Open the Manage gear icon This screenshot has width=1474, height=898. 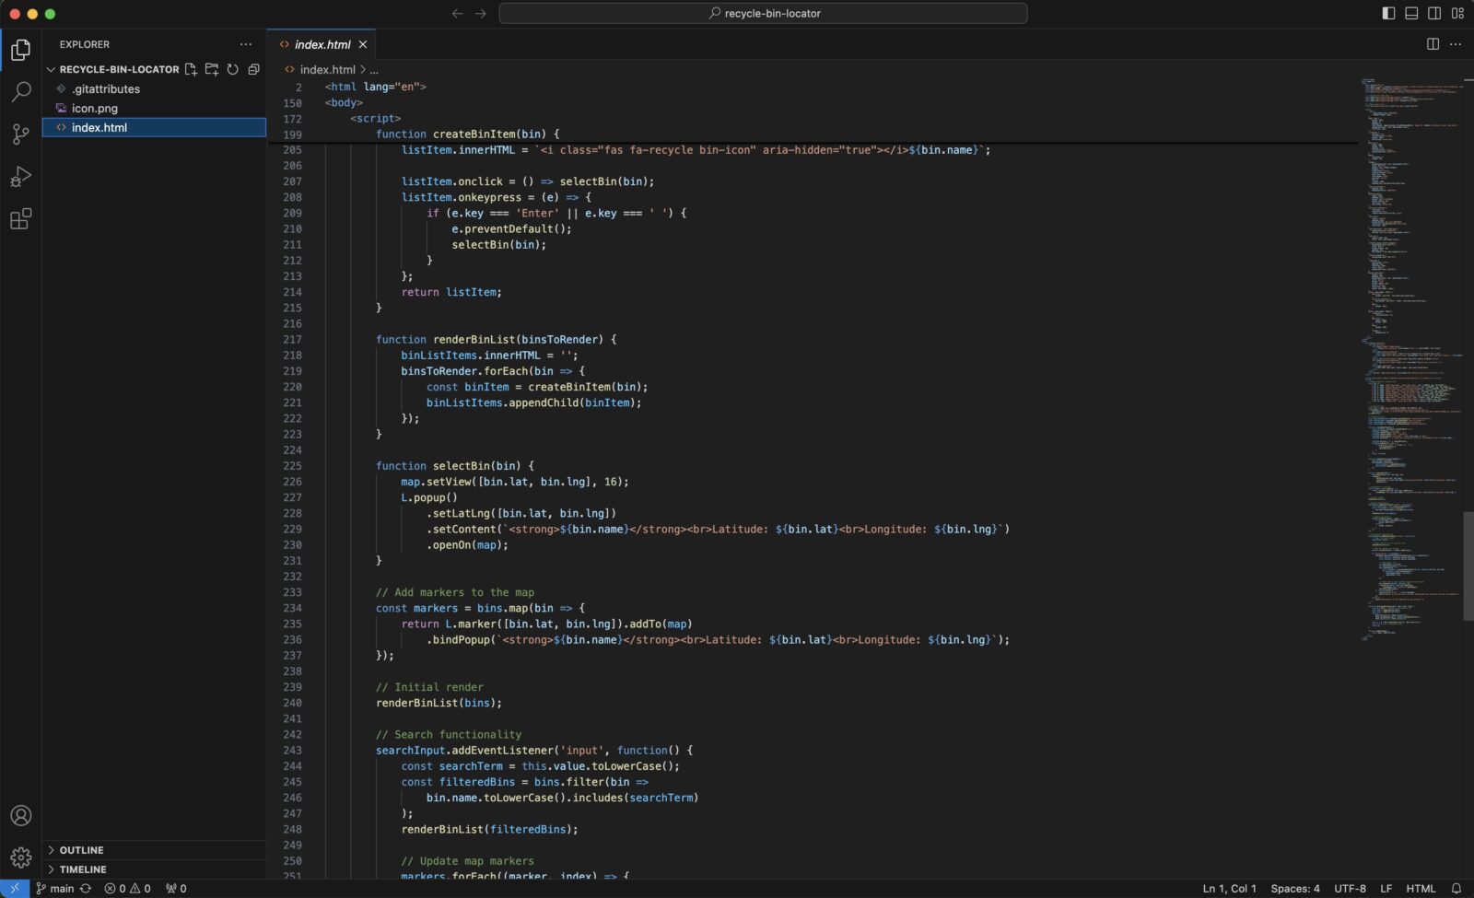[20, 858]
